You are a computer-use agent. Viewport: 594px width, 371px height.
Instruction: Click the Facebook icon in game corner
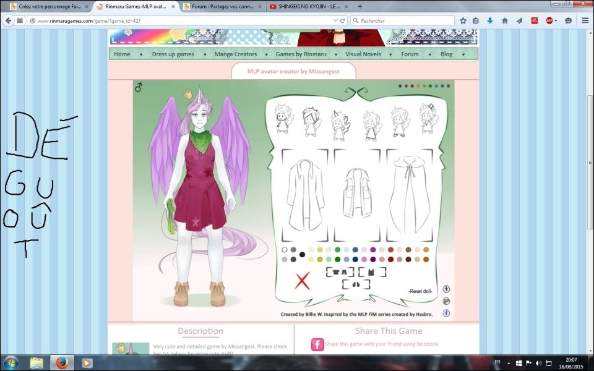coord(446,313)
